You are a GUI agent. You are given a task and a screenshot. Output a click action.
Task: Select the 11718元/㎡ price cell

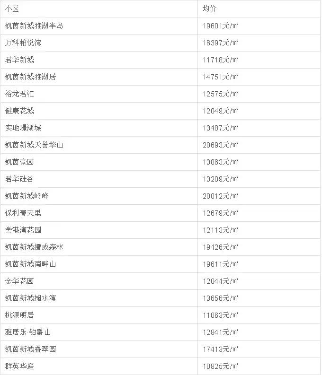pyautogui.click(x=221, y=60)
